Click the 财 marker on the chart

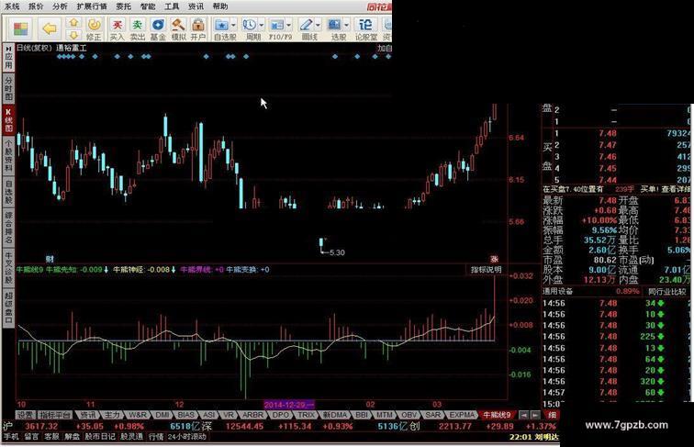[x=50, y=260]
